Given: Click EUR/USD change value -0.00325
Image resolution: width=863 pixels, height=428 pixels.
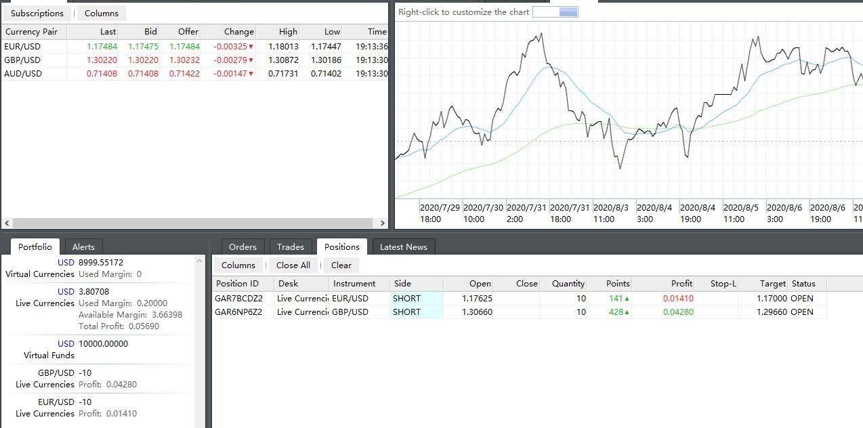Looking at the screenshot, I should (230, 47).
